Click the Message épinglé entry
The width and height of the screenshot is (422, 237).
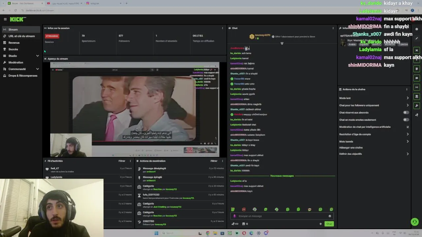point(181,179)
